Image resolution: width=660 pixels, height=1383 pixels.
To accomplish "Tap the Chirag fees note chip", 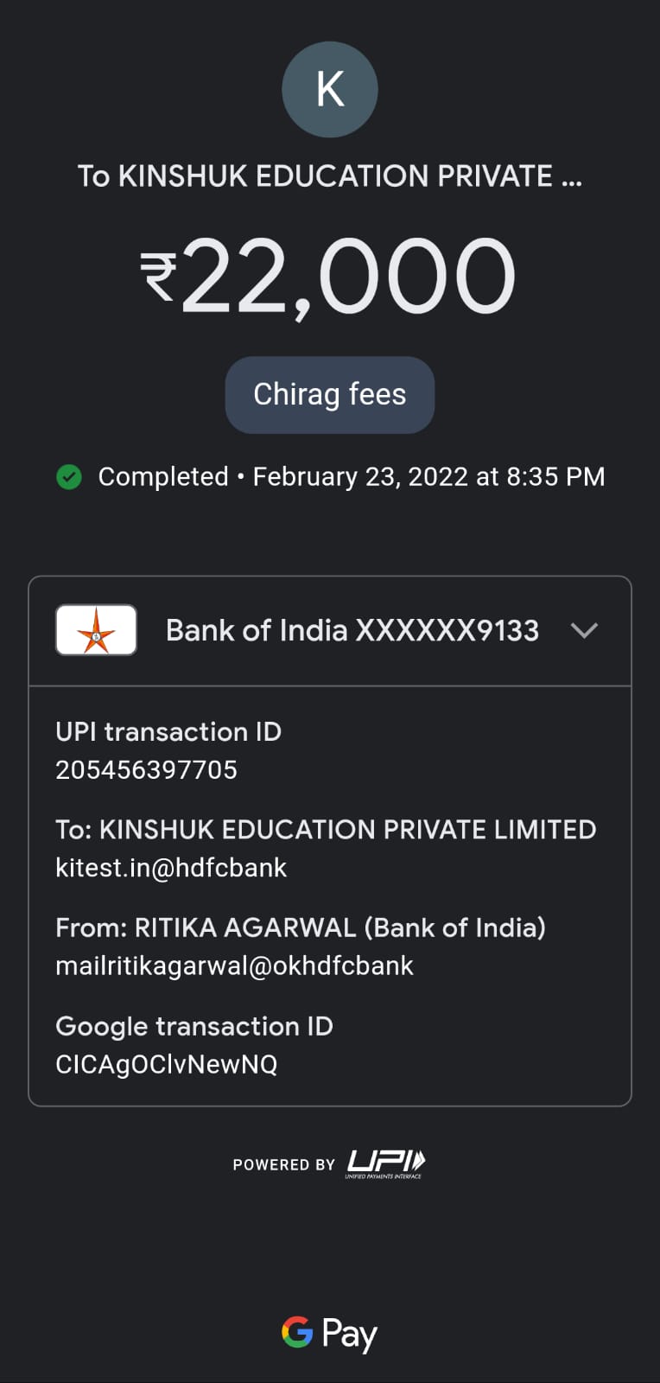I will 329,395.
